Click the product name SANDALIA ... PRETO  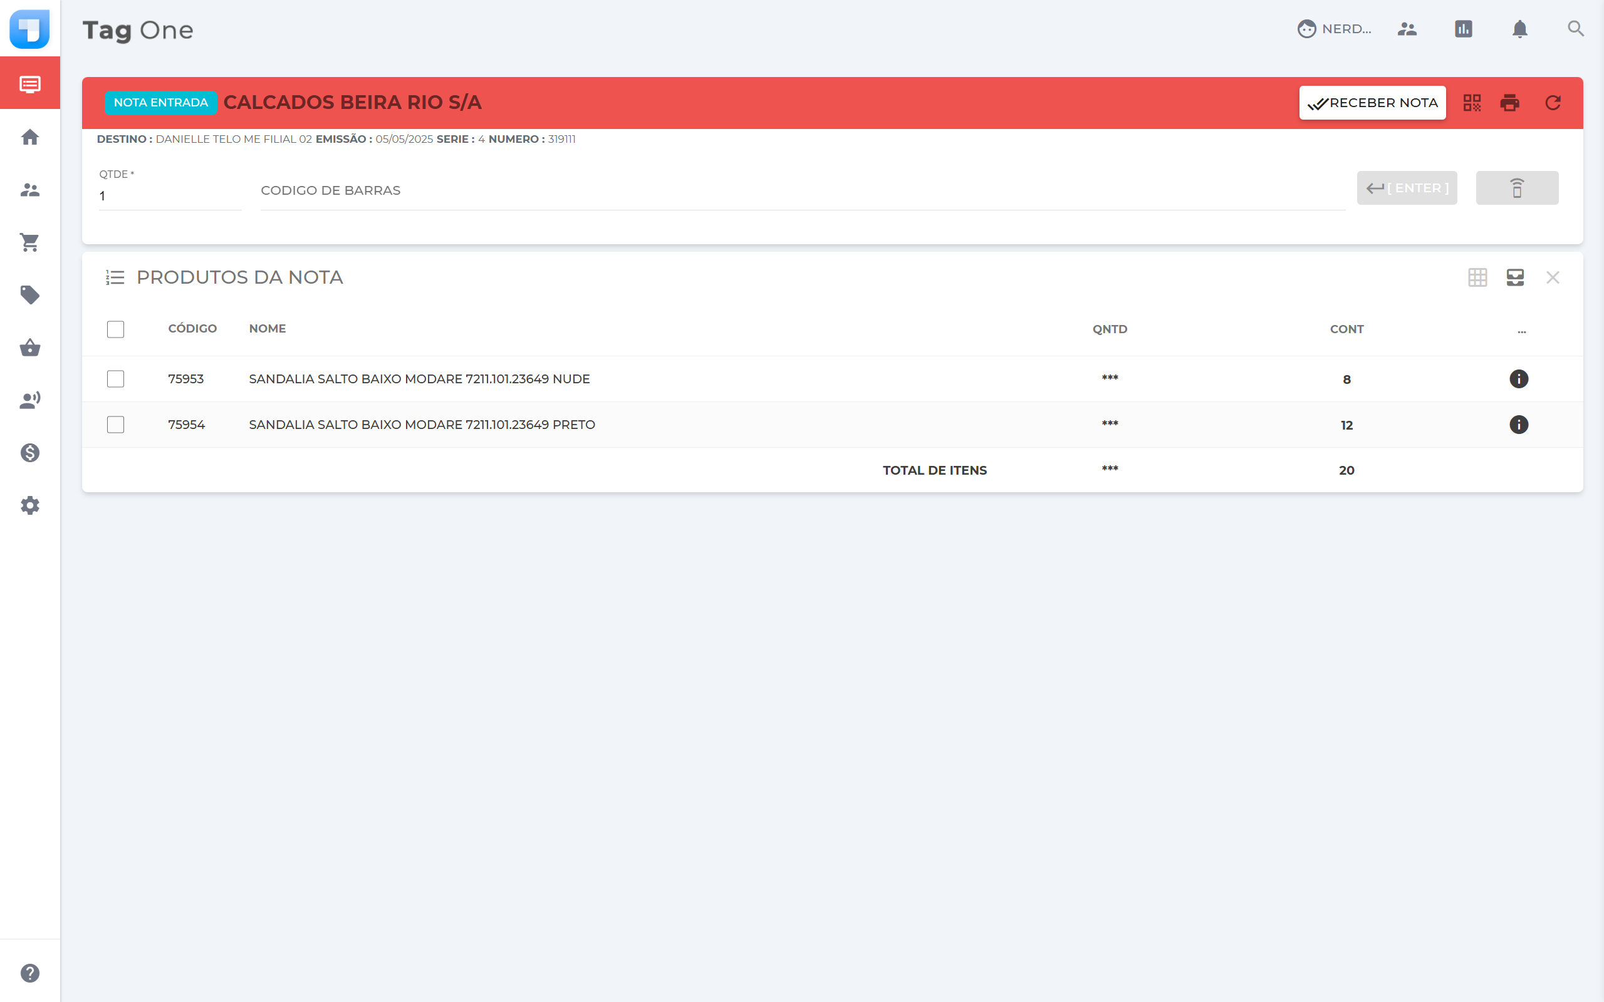[x=422, y=425]
